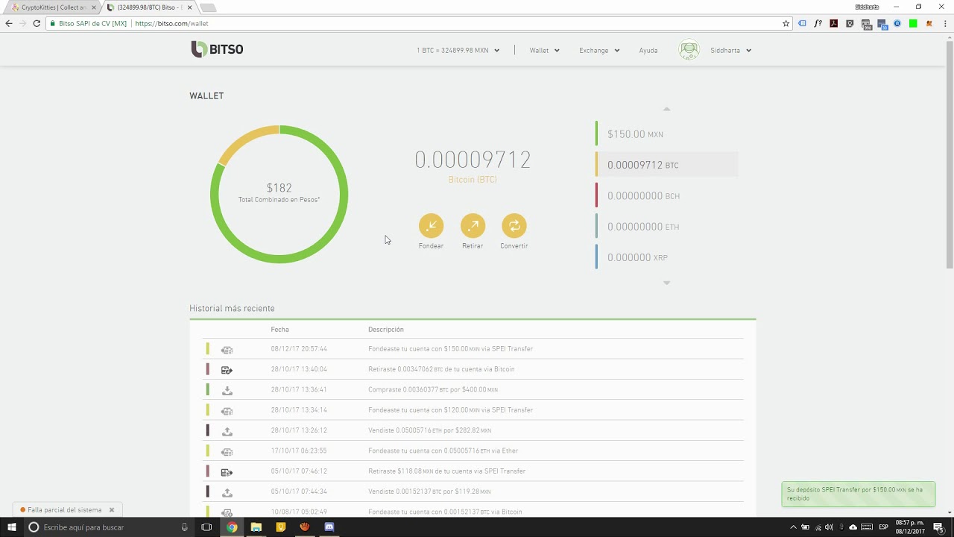Open File Explorer from the taskbar

(256, 527)
